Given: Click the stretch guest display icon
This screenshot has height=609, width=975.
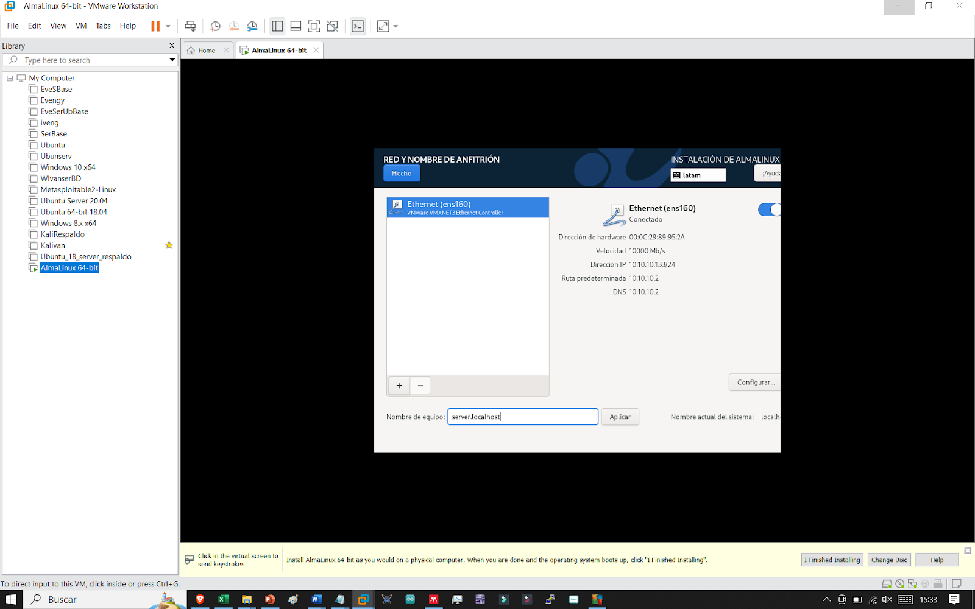Looking at the screenshot, I should pos(383,26).
